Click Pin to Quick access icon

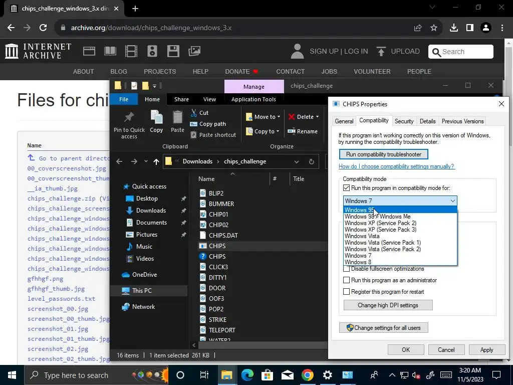click(129, 117)
